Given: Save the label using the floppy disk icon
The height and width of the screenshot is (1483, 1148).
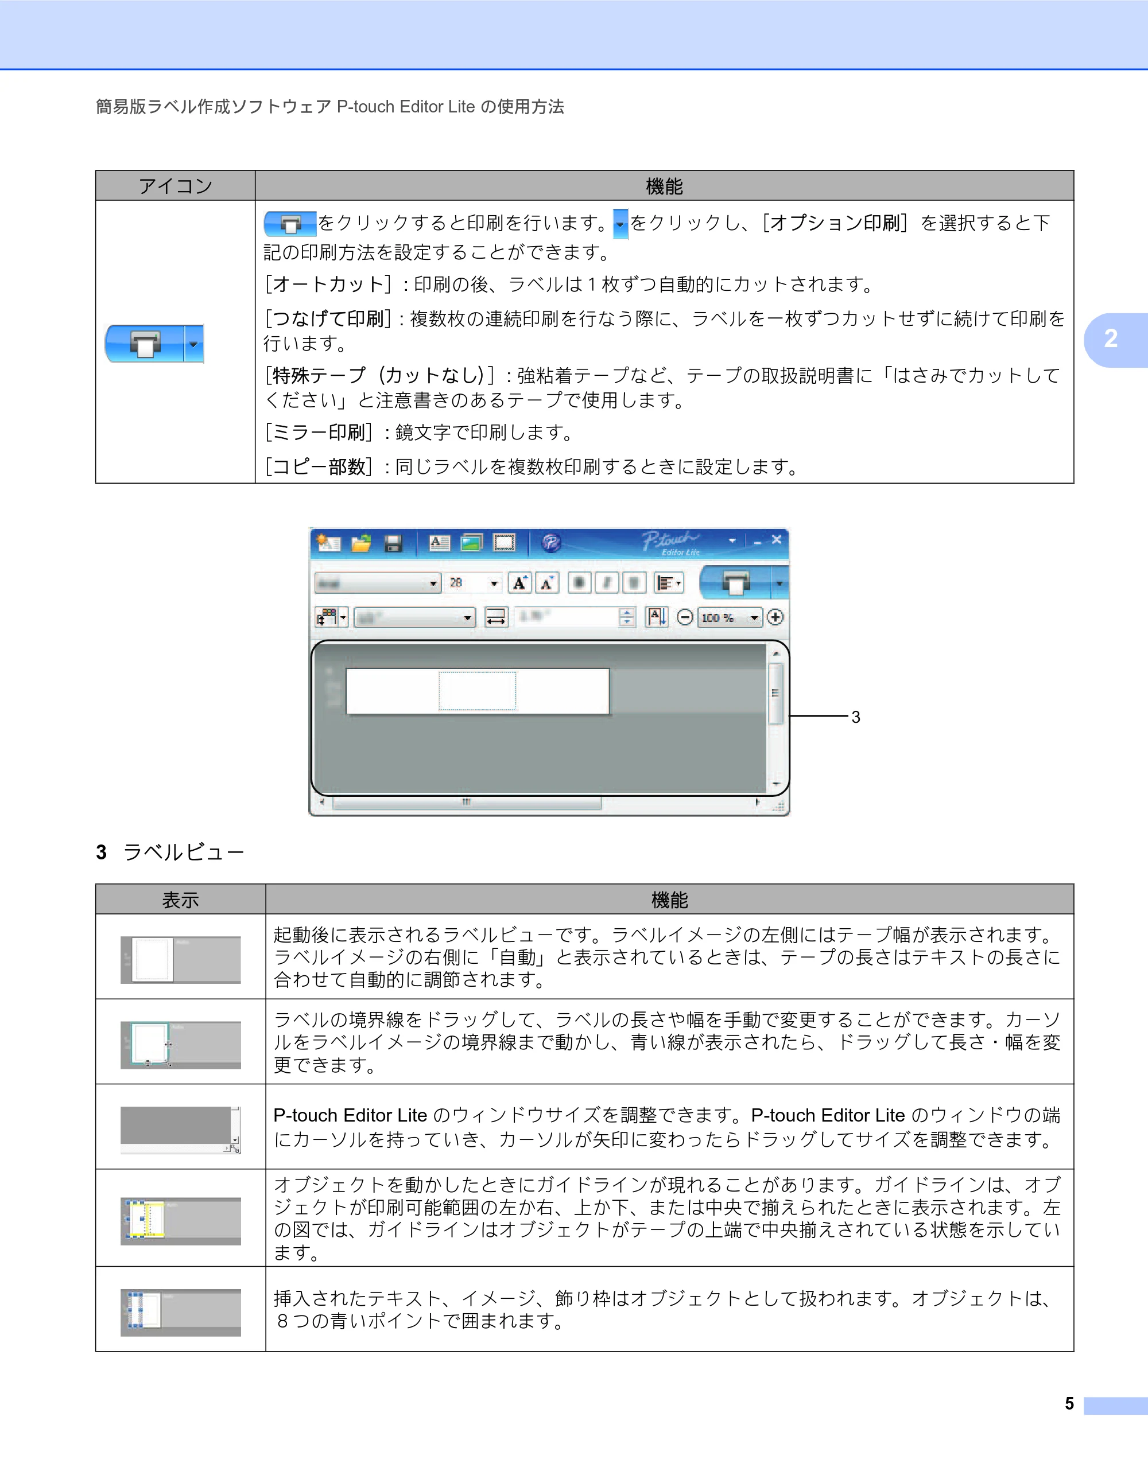Looking at the screenshot, I should pos(393,543).
